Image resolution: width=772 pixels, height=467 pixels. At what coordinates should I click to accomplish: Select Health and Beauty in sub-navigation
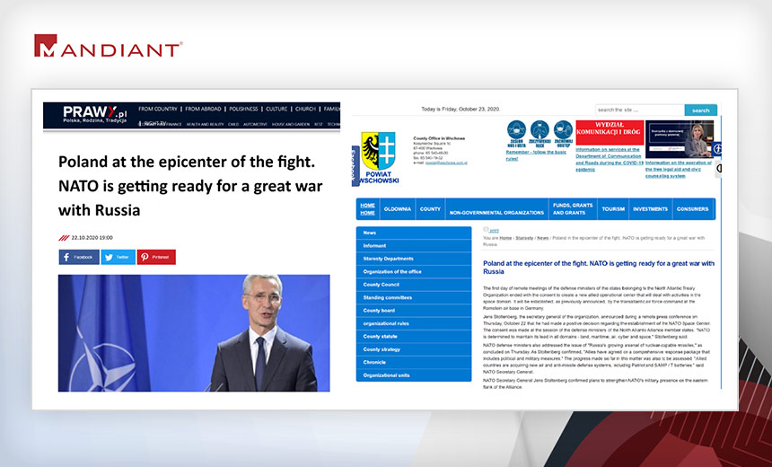point(205,125)
